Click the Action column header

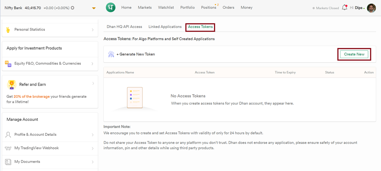click(369, 72)
